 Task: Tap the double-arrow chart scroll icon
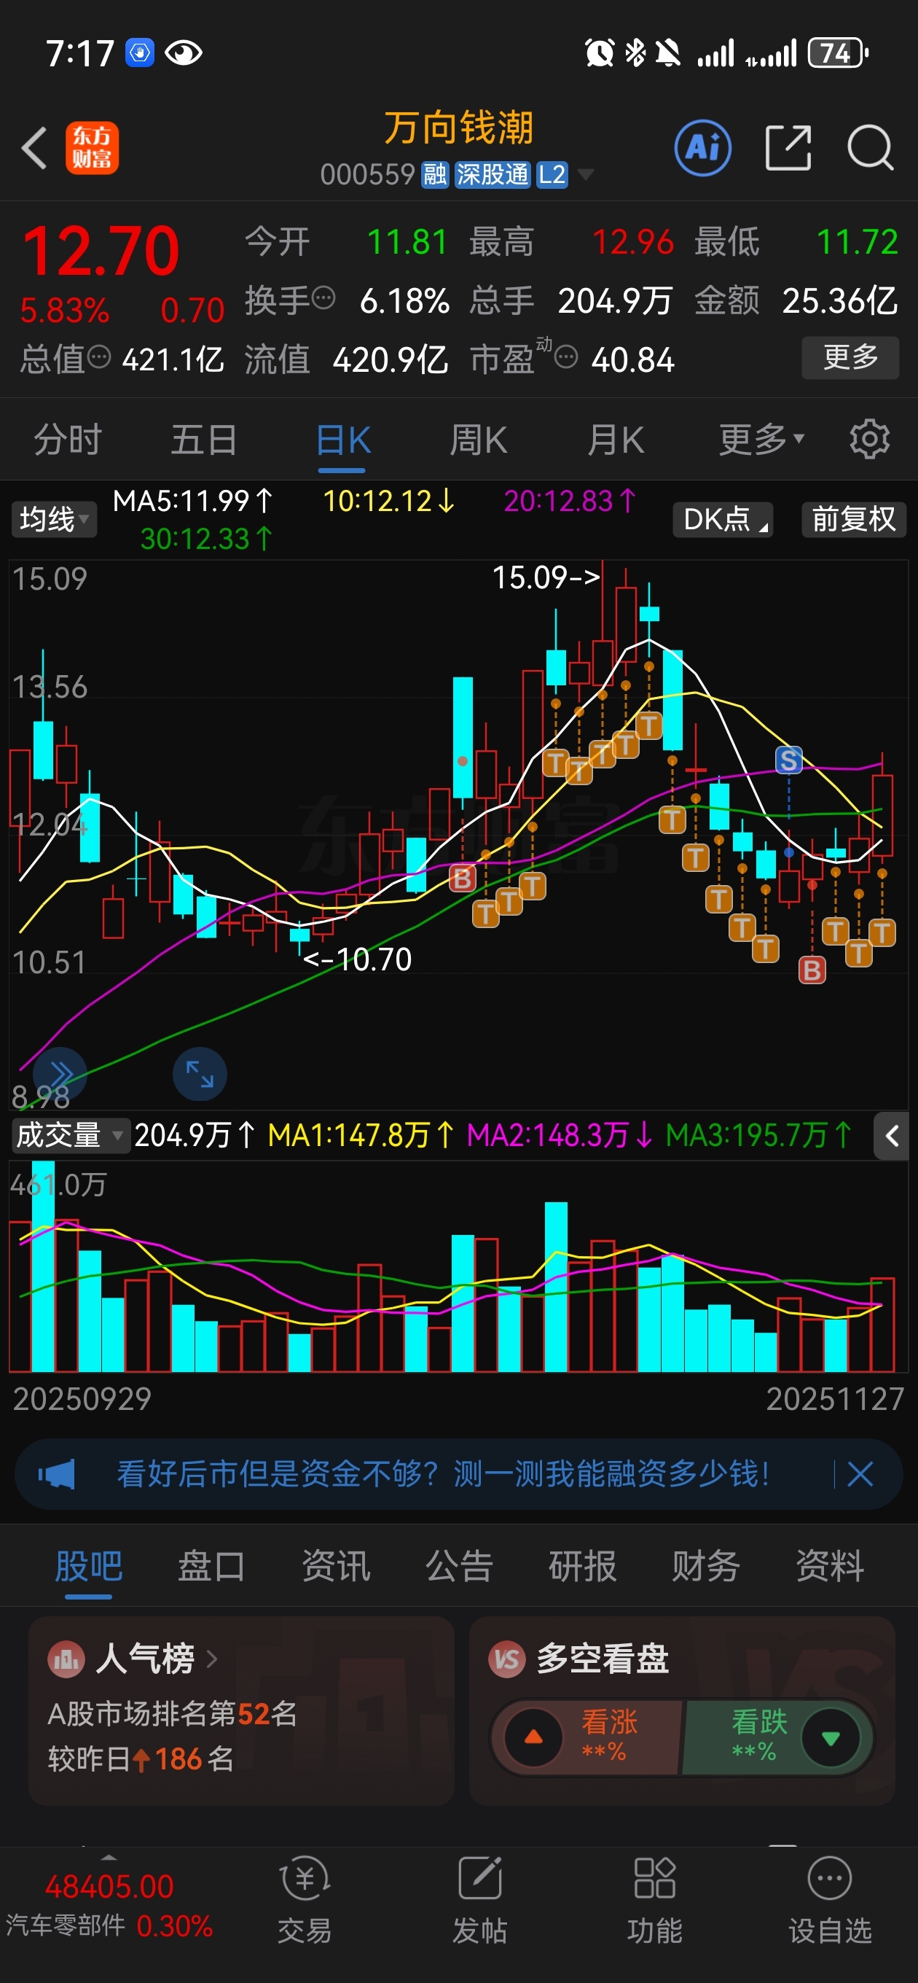click(x=60, y=1073)
